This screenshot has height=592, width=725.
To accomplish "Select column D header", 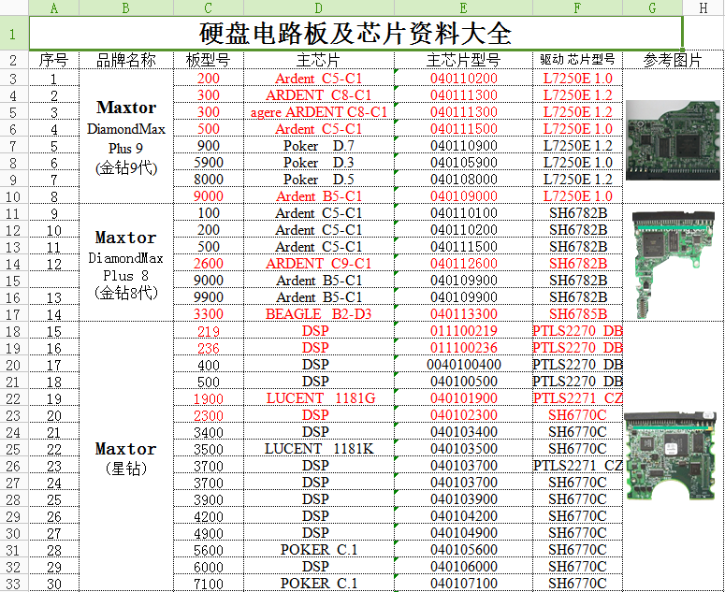I will click(x=319, y=7).
